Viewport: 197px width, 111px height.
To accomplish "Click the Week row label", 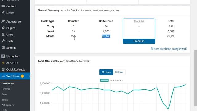I will coord(51,31).
